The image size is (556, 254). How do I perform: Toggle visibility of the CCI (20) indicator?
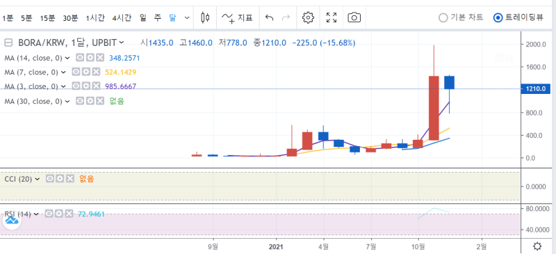(50, 179)
